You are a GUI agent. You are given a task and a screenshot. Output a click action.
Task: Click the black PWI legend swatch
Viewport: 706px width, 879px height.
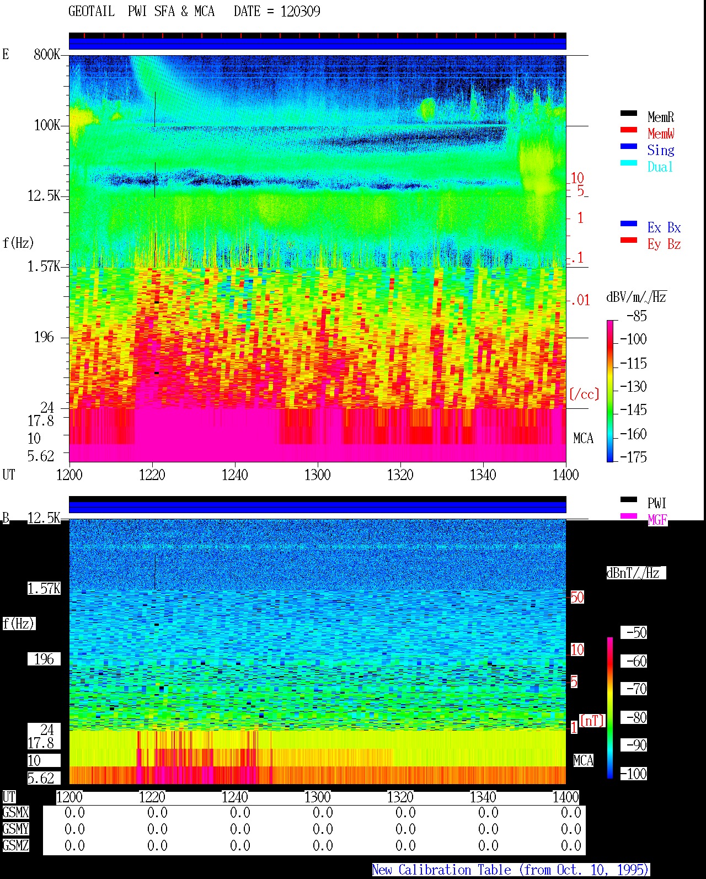pyautogui.click(x=629, y=500)
